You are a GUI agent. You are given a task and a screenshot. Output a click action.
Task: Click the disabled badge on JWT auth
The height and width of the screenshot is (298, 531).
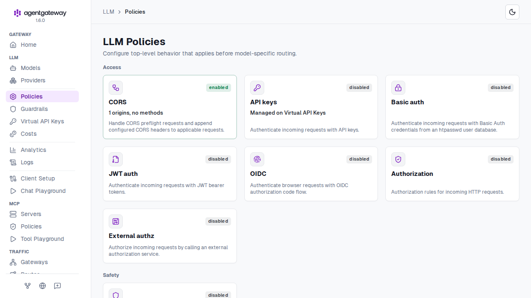click(x=218, y=159)
